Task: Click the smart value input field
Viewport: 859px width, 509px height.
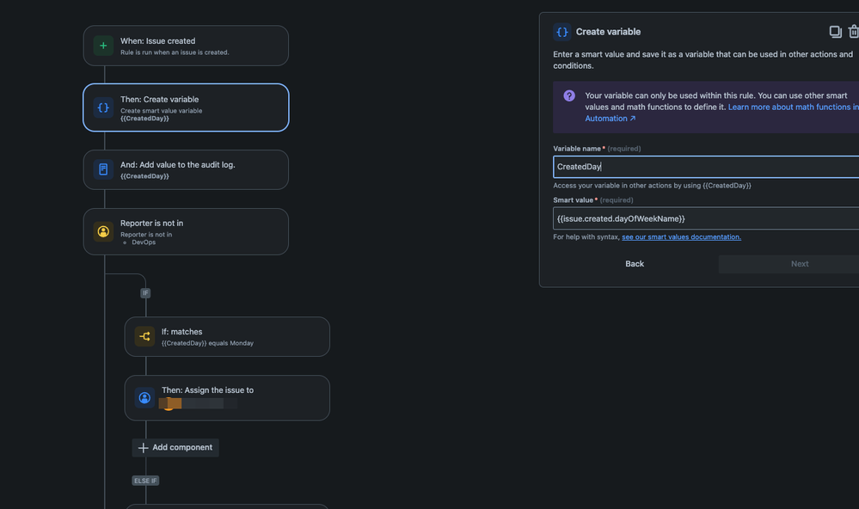Action: (705, 218)
